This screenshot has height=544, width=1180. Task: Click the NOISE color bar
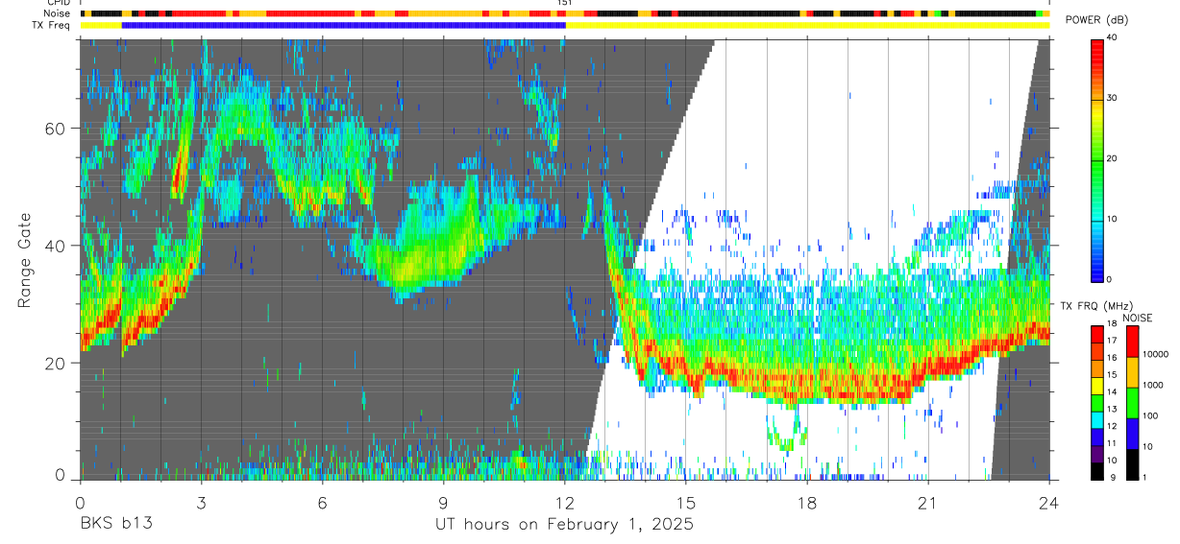[x=1132, y=402]
